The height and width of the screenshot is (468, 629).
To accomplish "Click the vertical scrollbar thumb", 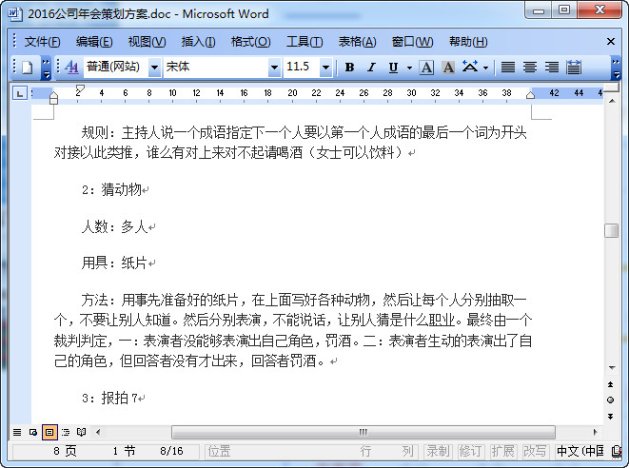I will (x=611, y=230).
